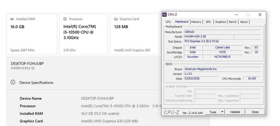Viewport: 280px width, 126px height.
Task: Click the Chipset Intel vendor field
Action: tap(193, 48)
